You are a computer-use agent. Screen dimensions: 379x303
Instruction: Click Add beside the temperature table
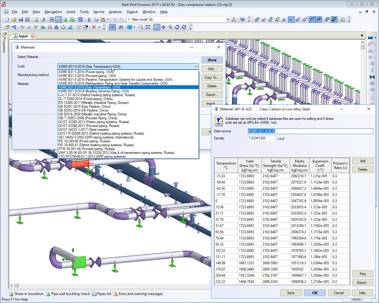pyautogui.click(x=363, y=161)
